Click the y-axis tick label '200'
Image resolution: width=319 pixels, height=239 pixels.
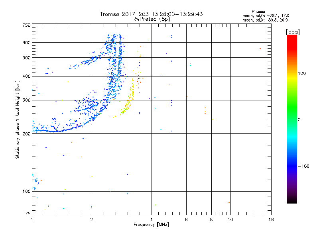point(26,134)
